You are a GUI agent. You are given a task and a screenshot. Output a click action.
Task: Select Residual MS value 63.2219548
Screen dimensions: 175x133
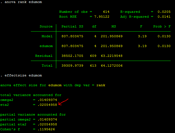(x=112, y=56)
